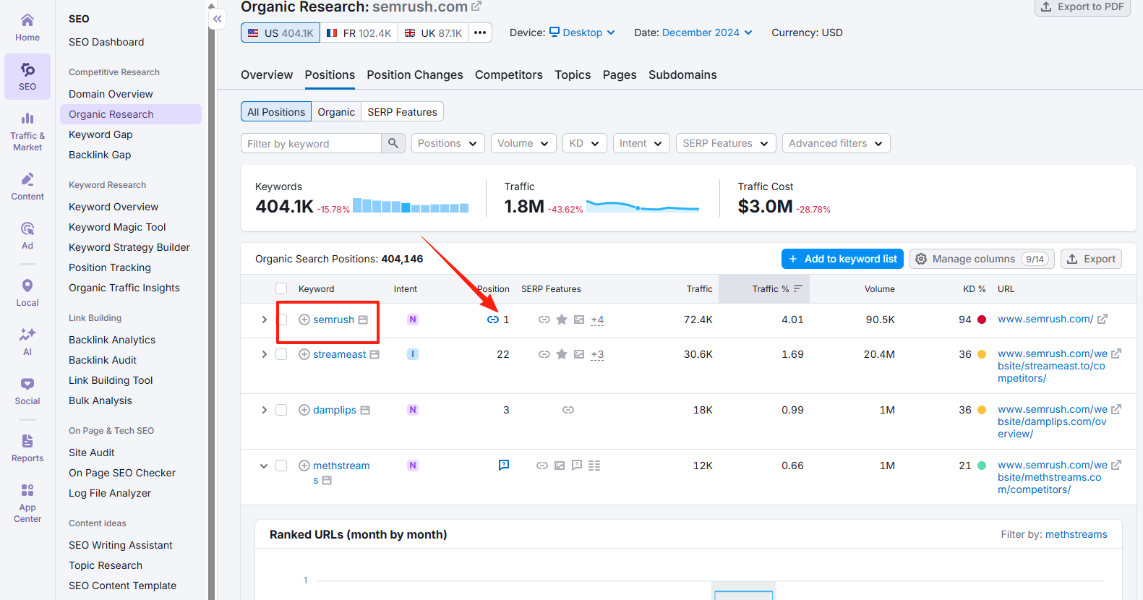1143x600 pixels.
Task: Open the Competitors tab
Action: [x=508, y=74]
